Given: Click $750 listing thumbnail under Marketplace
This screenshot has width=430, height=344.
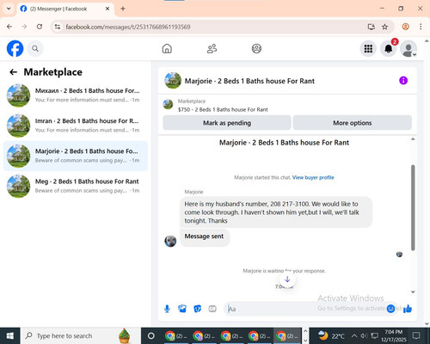Looking at the screenshot, I should coord(168,104).
